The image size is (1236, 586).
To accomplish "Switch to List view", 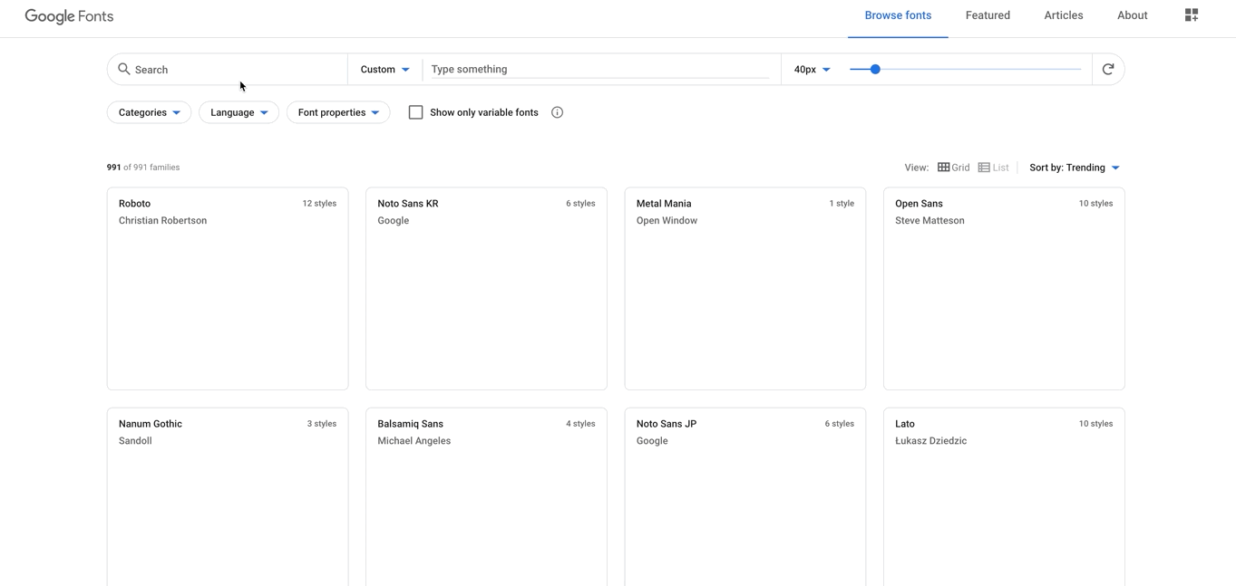I will [994, 167].
